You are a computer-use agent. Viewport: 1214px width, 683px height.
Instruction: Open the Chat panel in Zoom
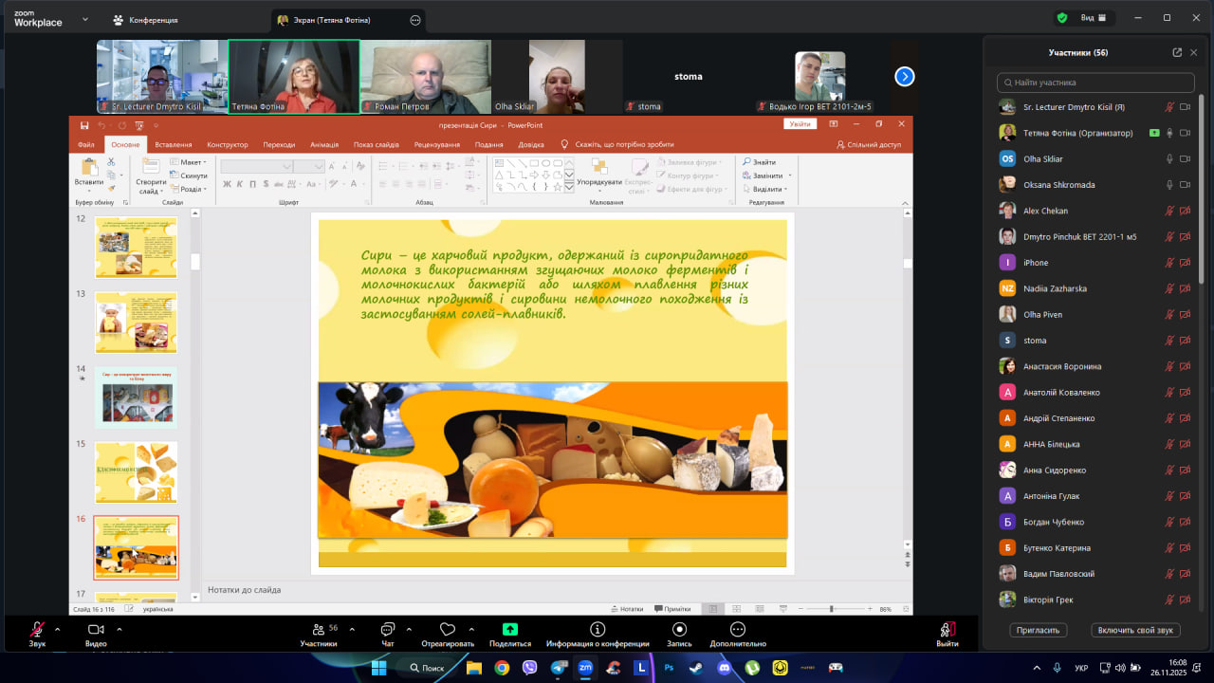tap(387, 630)
